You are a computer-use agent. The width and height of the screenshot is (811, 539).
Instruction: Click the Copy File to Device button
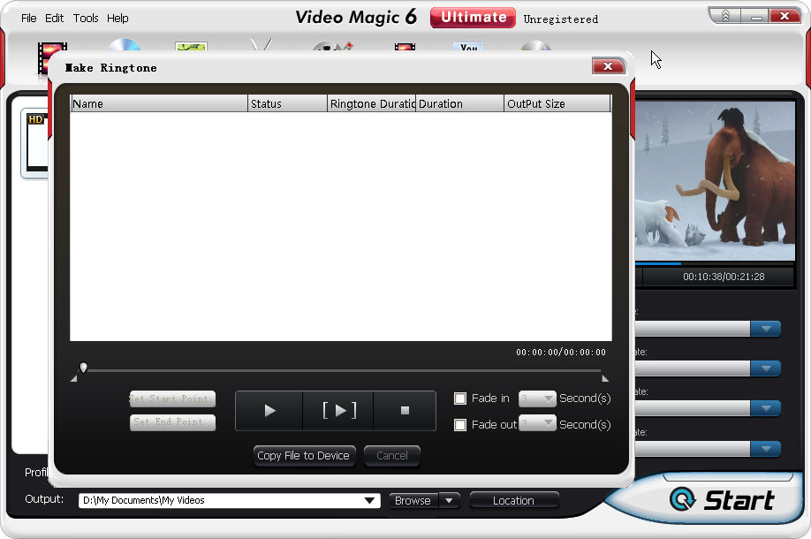click(x=304, y=456)
